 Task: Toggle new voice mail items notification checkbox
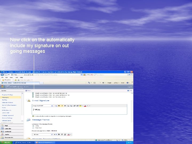[x=33, y=95]
